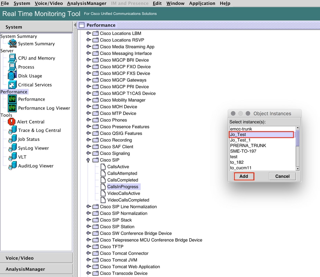The height and width of the screenshot is (277, 320).
Task: Open the Performance Log Viewer icon
Action: pyautogui.click(x=12, y=108)
